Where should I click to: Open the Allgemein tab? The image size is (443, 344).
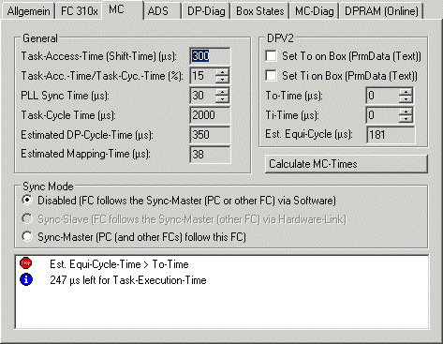28,11
